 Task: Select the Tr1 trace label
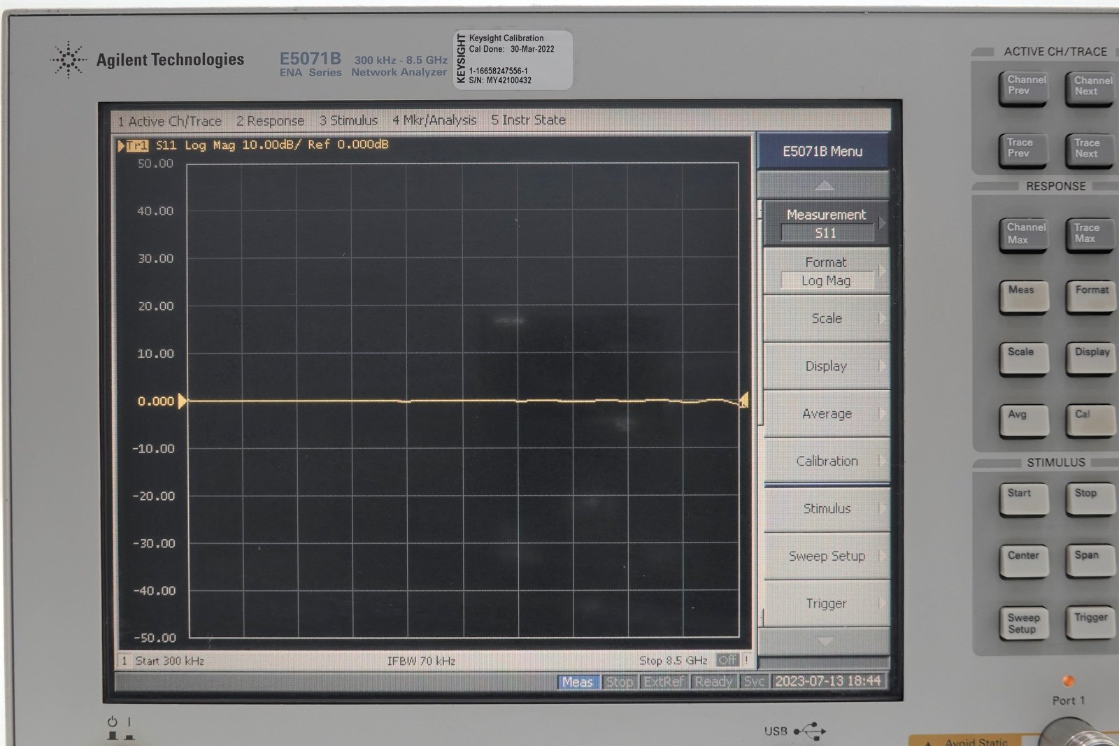coord(137,145)
